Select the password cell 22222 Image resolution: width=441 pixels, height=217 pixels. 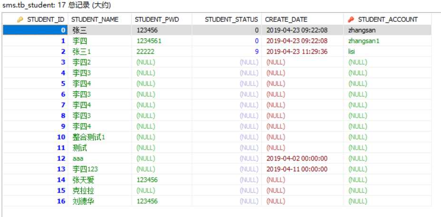pos(145,51)
